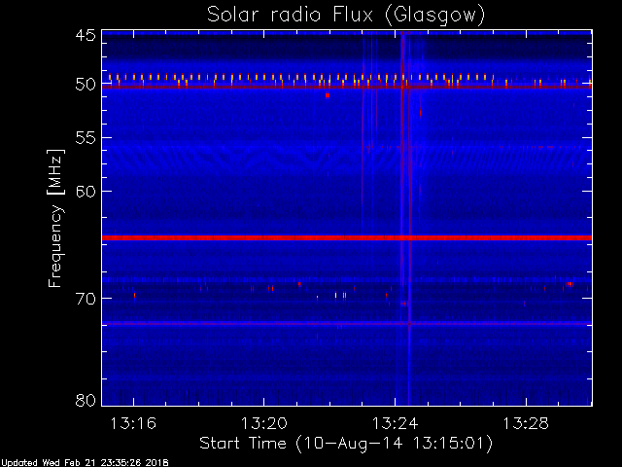Image resolution: width=622 pixels, height=467 pixels.
Task: Click the 45 frequency tick label
Action: [86, 36]
